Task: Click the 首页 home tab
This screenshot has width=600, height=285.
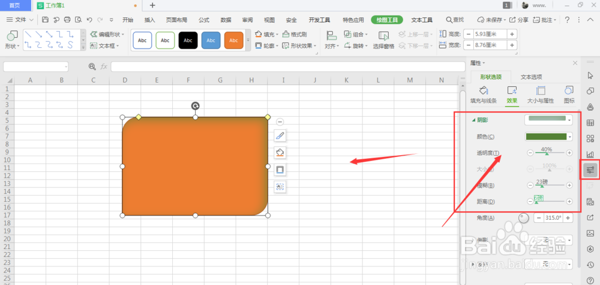Action: click(x=15, y=5)
